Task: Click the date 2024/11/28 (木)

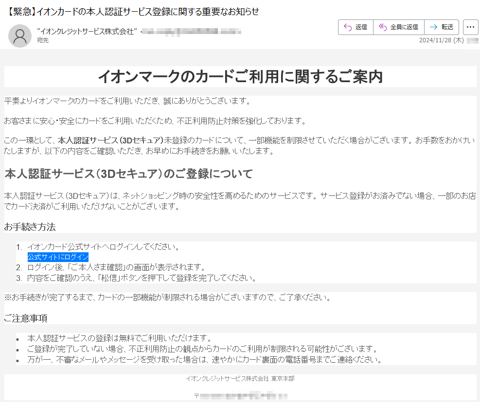Action: tap(442, 40)
